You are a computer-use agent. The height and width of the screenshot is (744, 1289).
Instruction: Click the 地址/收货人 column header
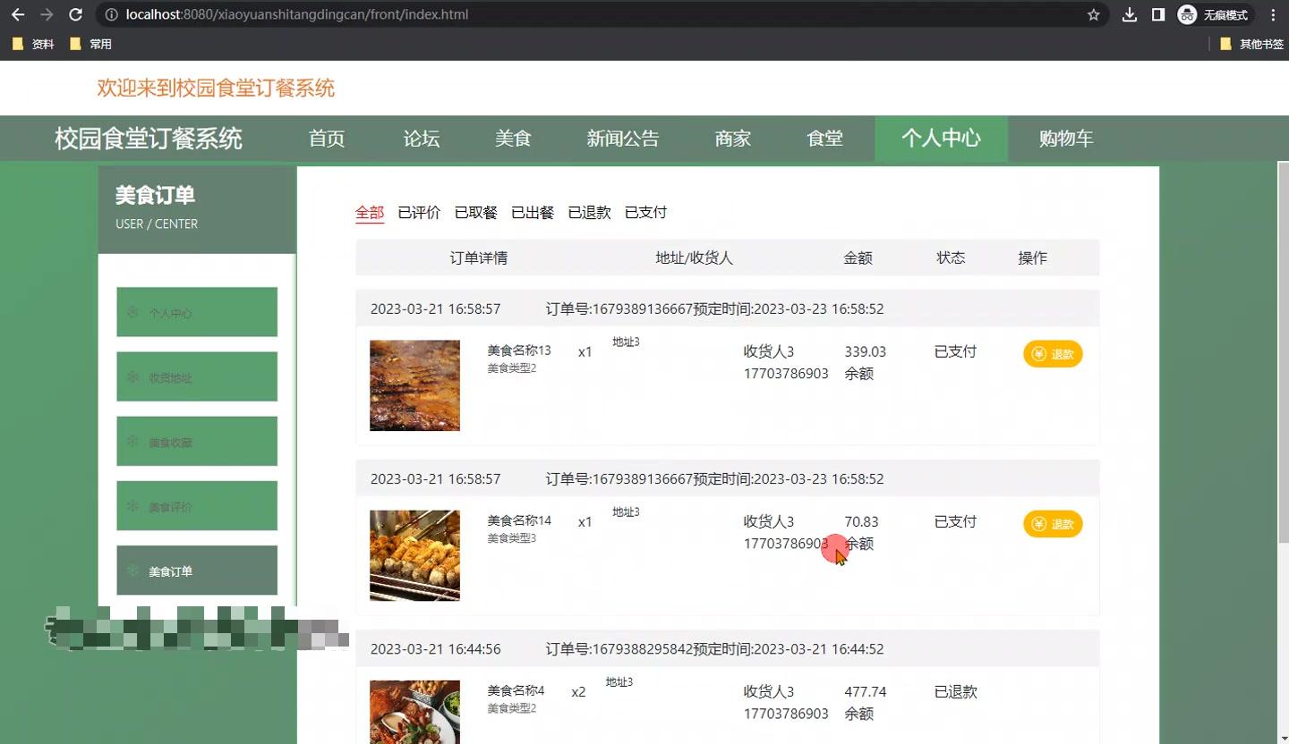(695, 258)
